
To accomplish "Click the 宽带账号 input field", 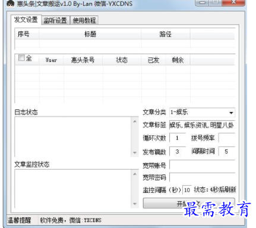I will (203, 165).
